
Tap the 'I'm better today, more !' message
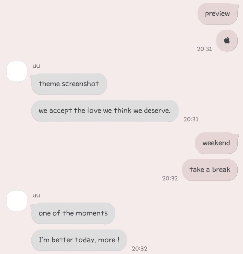tap(79, 240)
